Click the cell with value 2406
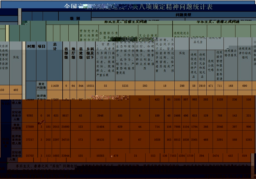Screen dimensions: 256x179 click(177, 116)
